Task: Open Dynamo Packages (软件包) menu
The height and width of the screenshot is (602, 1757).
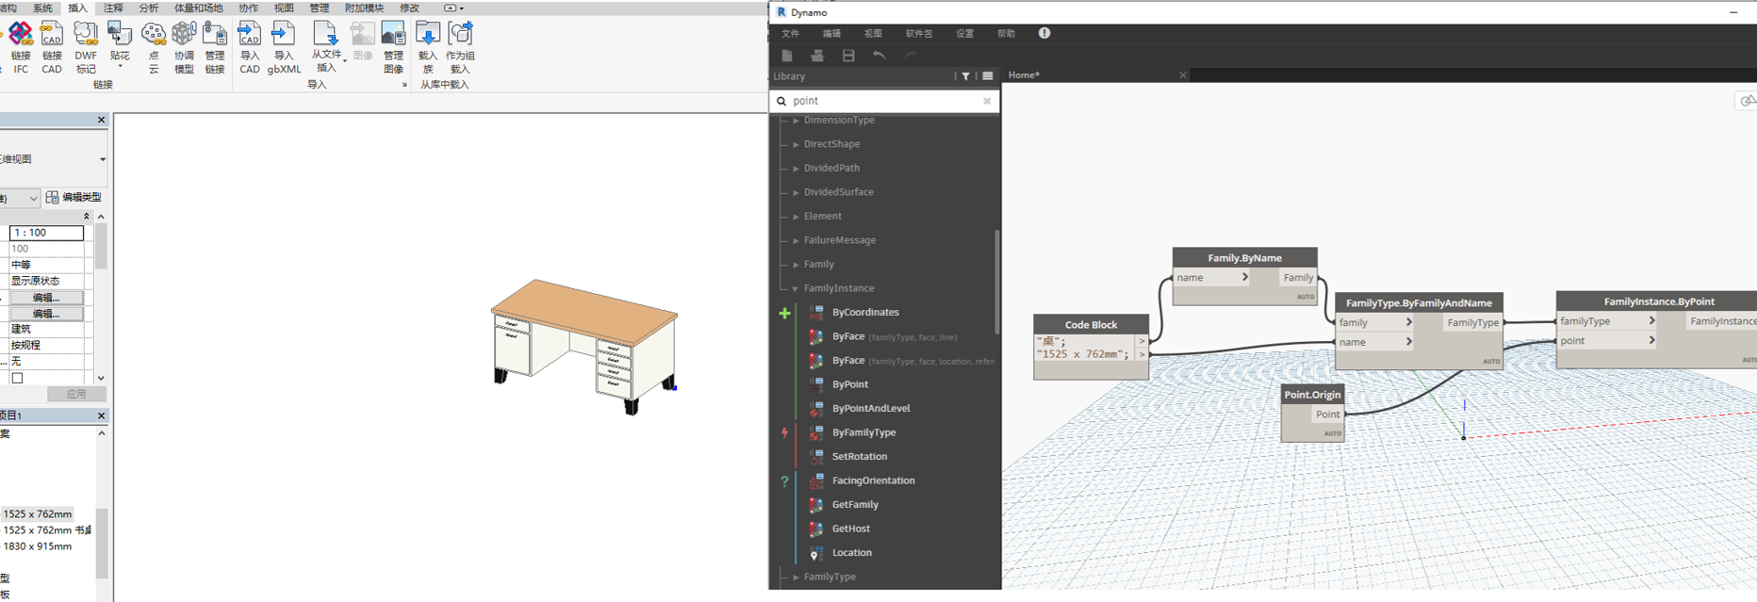Action: (x=919, y=33)
